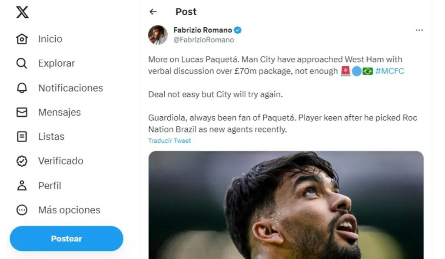The width and height of the screenshot is (445, 259).
Task: Open the post's three-dot options menu
Action: point(419,30)
